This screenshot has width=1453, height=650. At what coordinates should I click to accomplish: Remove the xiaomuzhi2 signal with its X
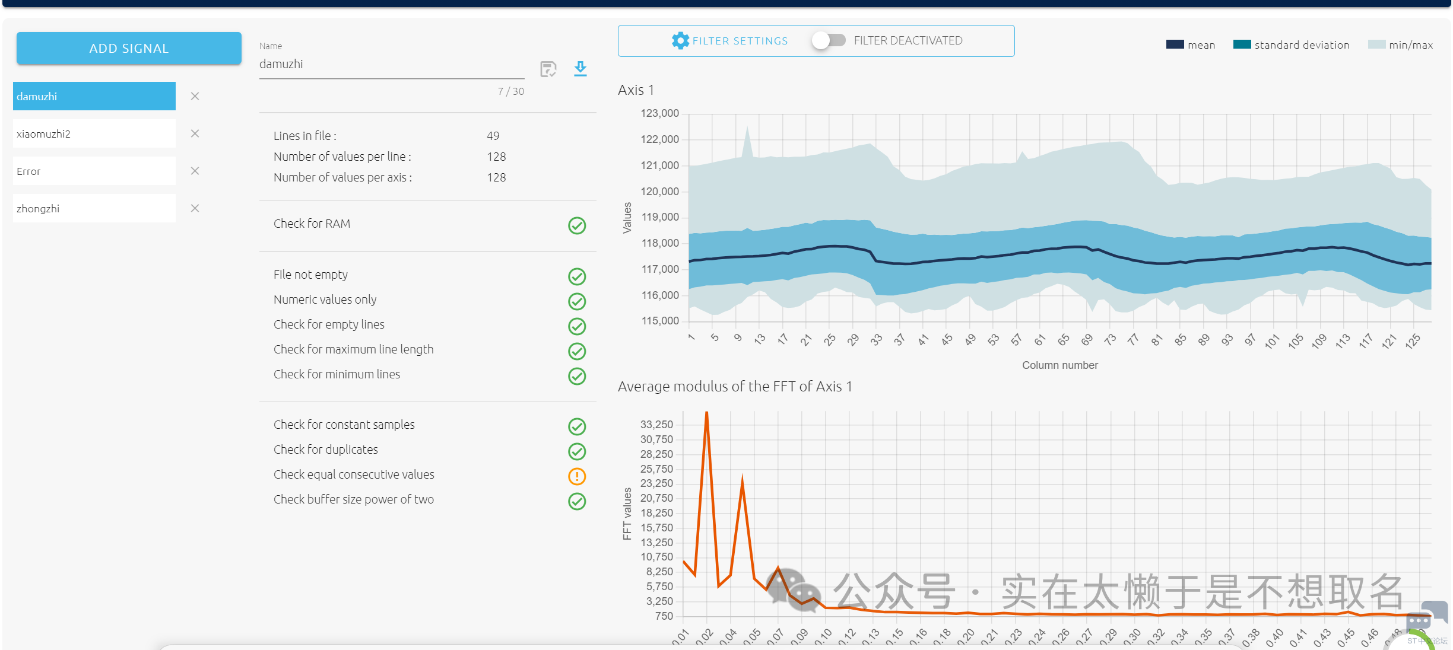click(195, 133)
